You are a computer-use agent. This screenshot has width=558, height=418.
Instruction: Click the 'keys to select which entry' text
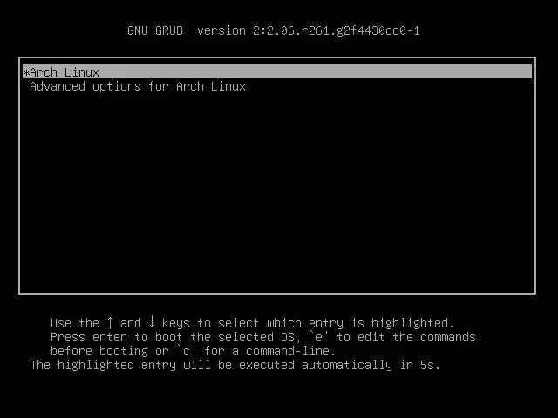[253, 323]
